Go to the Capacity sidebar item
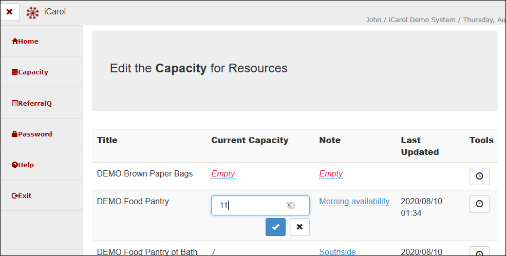Screen dimensions: 506x256 click(30, 72)
